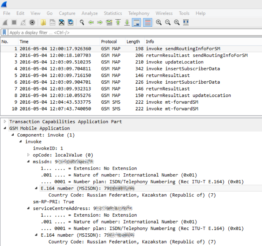Collapse the GSM Mobile Application tree
262x246 pixels.
[5, 128]
